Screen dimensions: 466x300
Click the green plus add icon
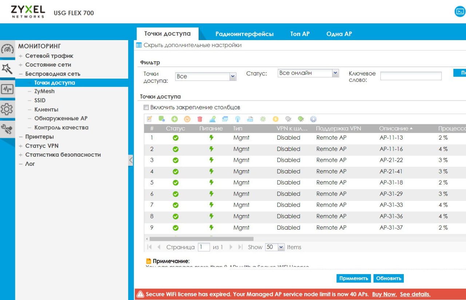(x=174, y=119)
